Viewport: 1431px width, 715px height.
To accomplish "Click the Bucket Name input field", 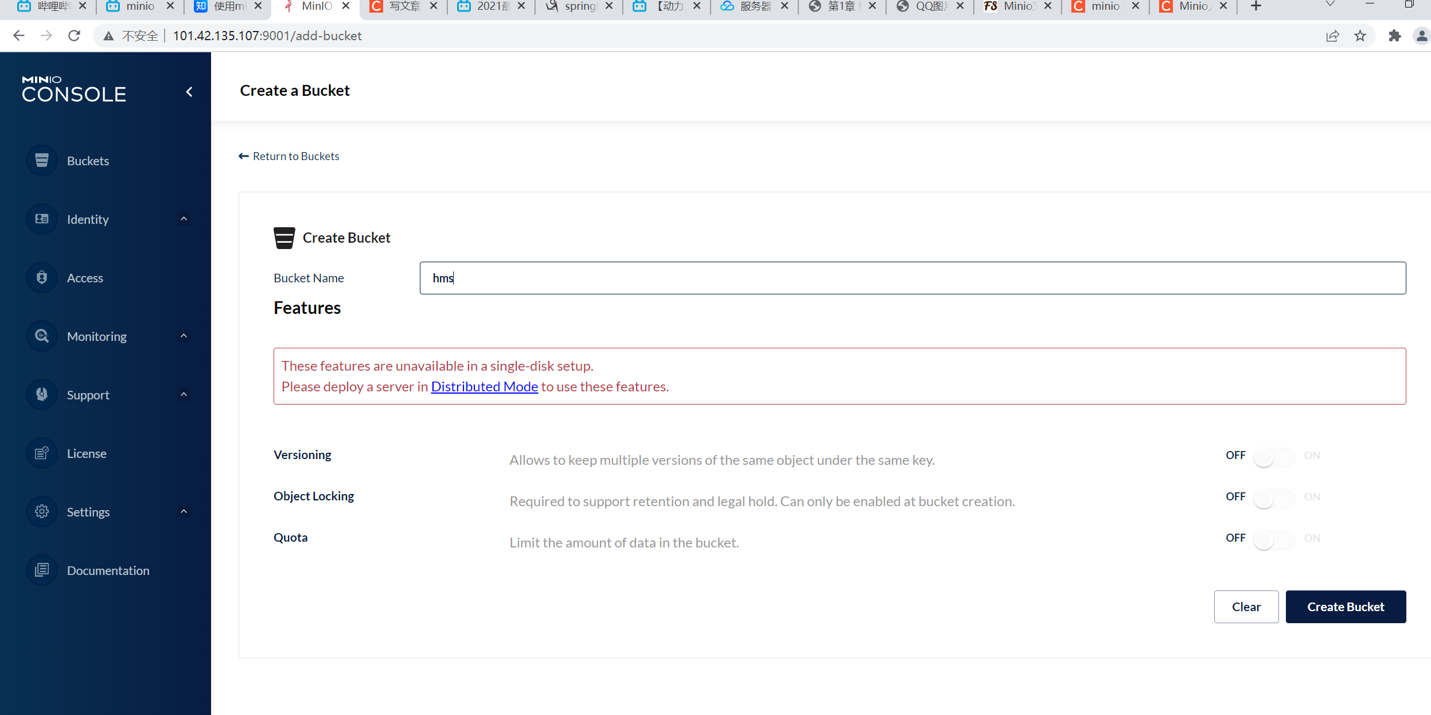I will (912, 278).
